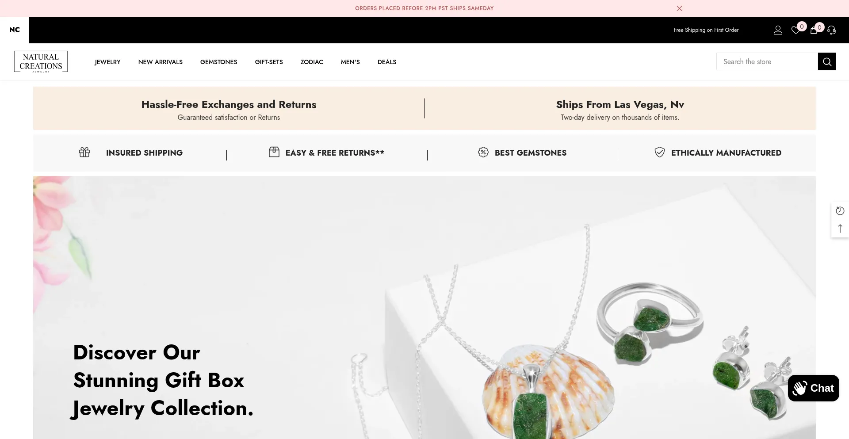Click the NC badge in the black bar

15,30
